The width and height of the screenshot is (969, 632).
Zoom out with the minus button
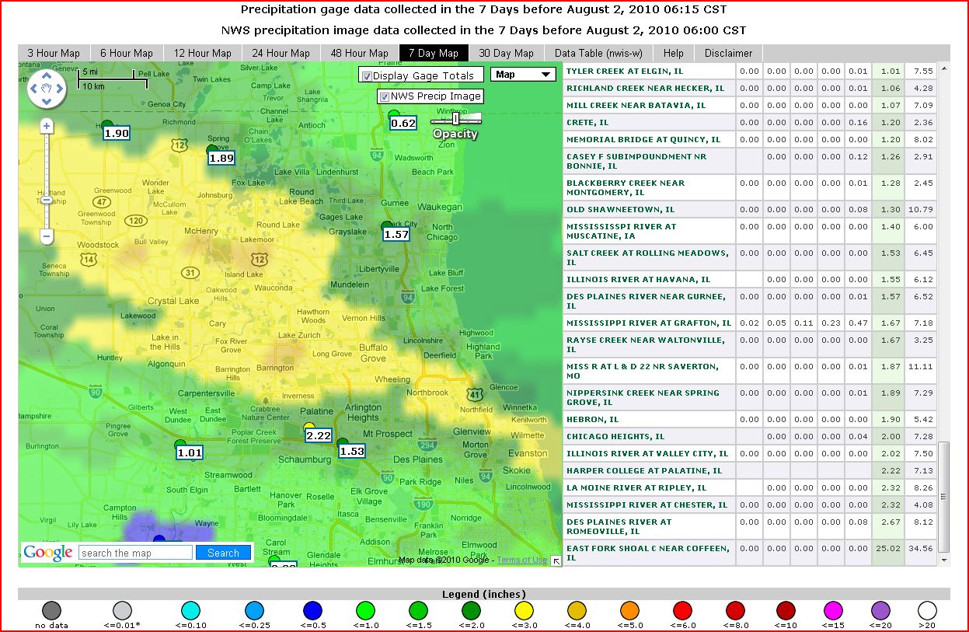click(47, 236)
